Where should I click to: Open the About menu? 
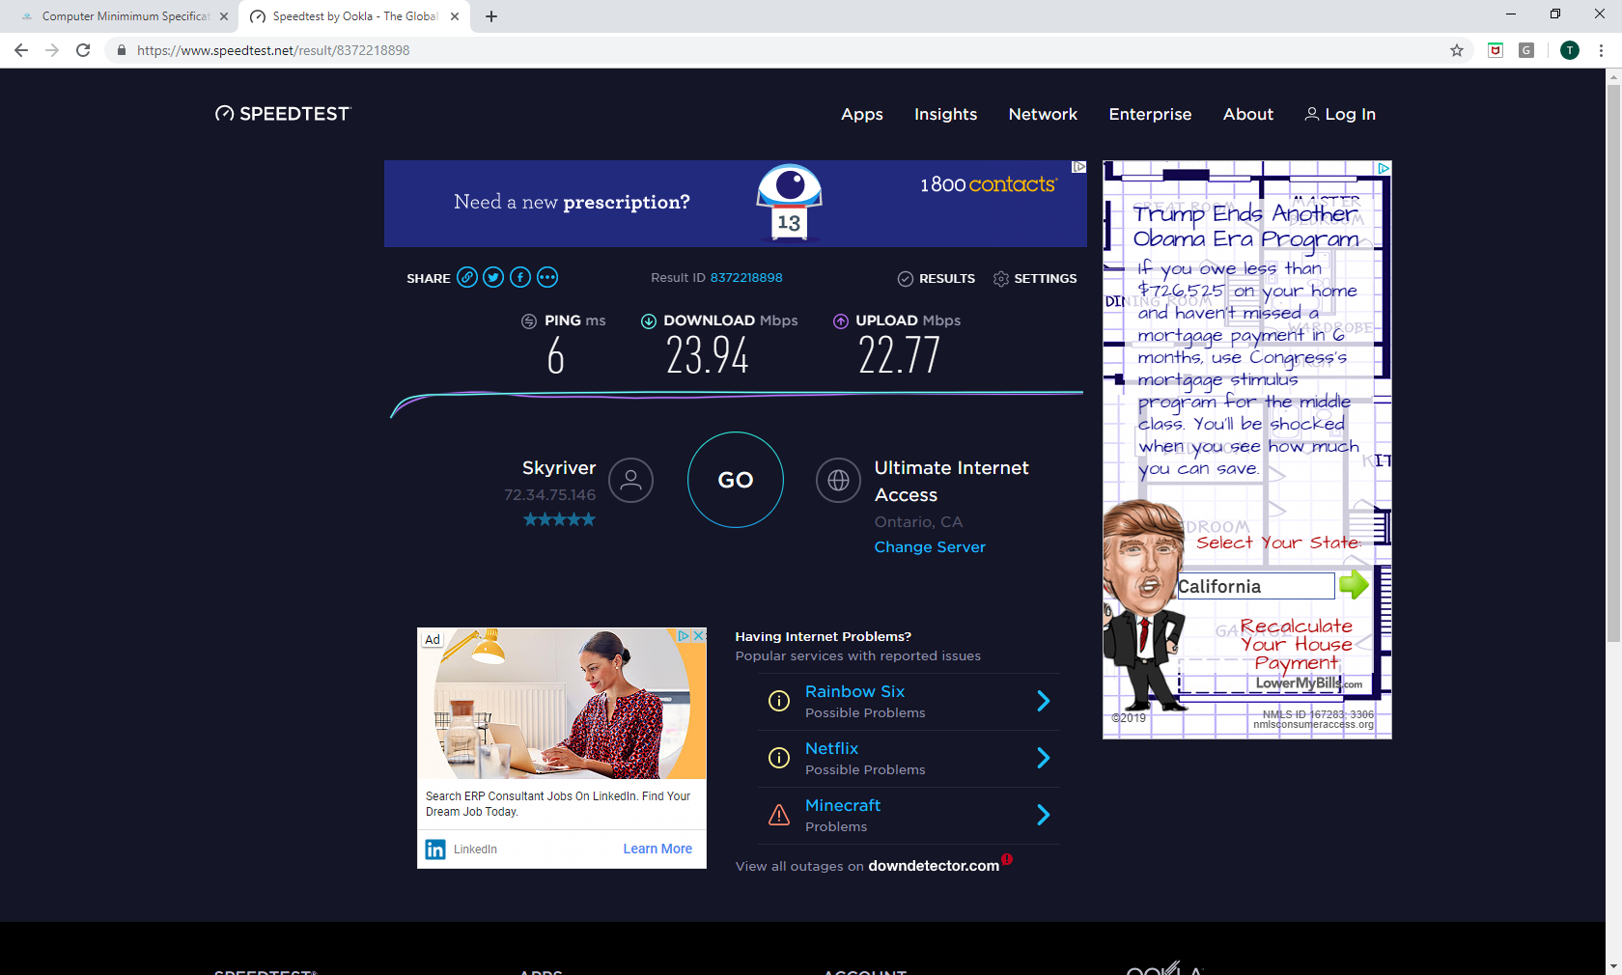click(1248, 114)
